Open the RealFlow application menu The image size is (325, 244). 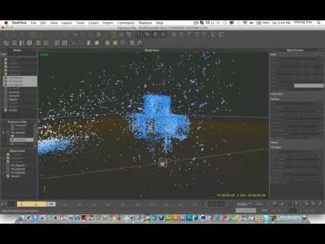pos(19,23)
